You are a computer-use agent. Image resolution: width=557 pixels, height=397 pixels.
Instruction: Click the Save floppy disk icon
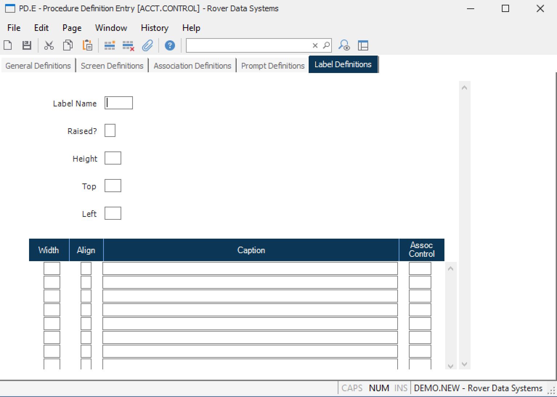pos(27,45)
